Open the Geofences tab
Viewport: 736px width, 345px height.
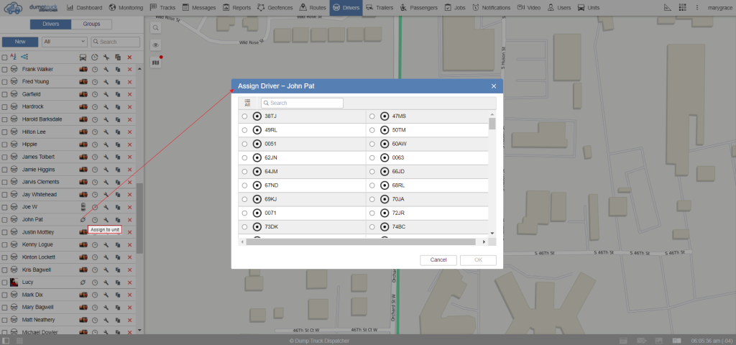coord(275,7)
